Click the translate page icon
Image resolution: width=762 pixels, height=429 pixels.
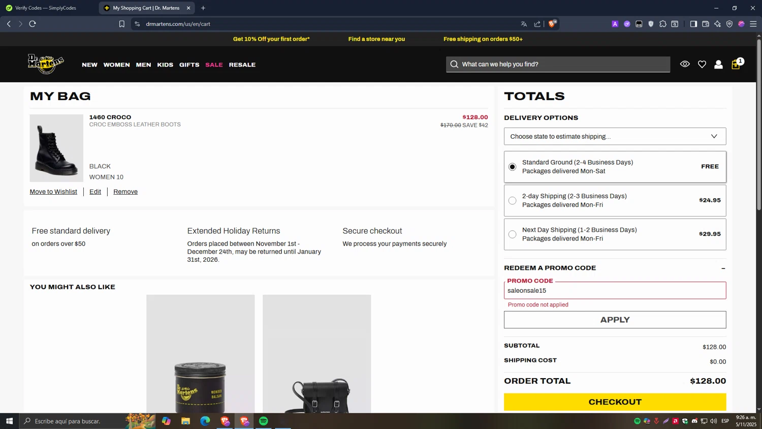click(524, 24)
